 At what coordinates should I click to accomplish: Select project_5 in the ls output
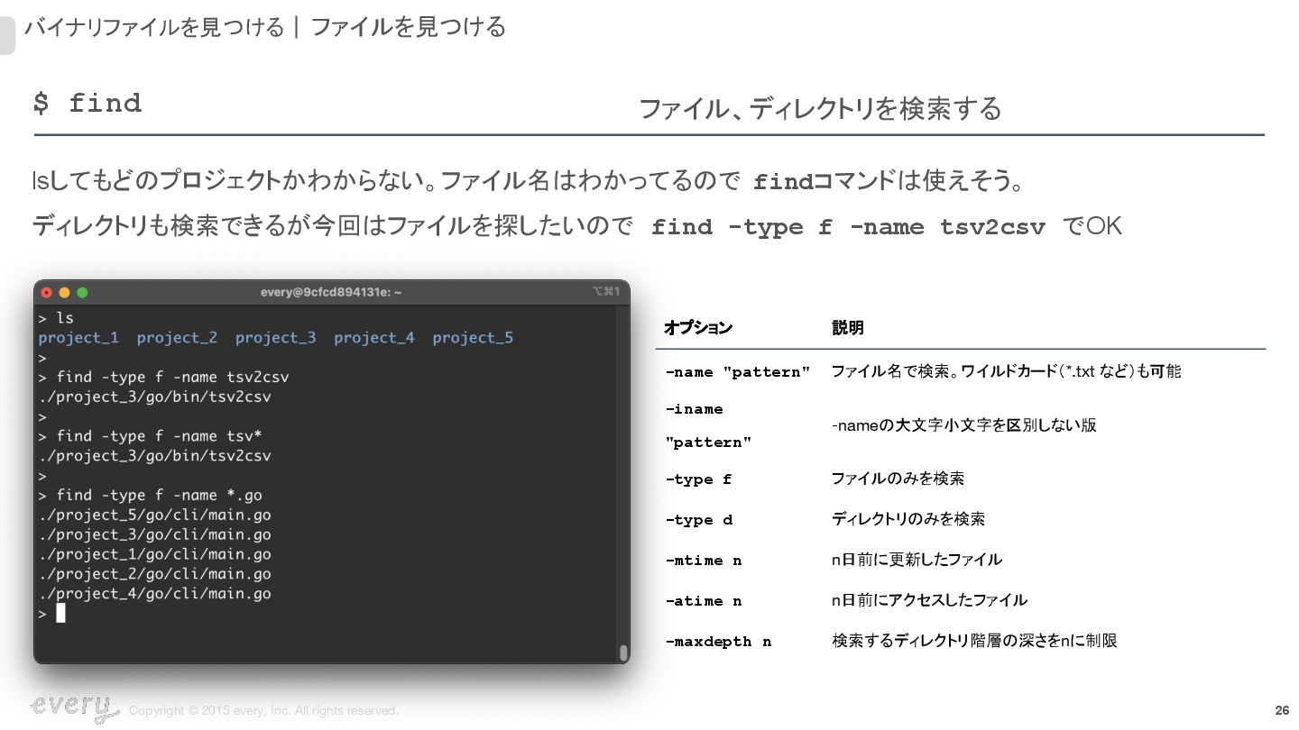473,338
